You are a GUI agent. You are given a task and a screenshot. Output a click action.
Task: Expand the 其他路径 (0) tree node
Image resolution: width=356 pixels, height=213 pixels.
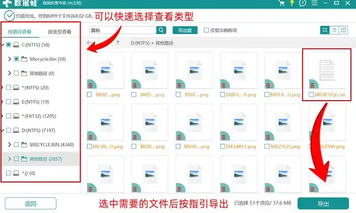(9, 73)
